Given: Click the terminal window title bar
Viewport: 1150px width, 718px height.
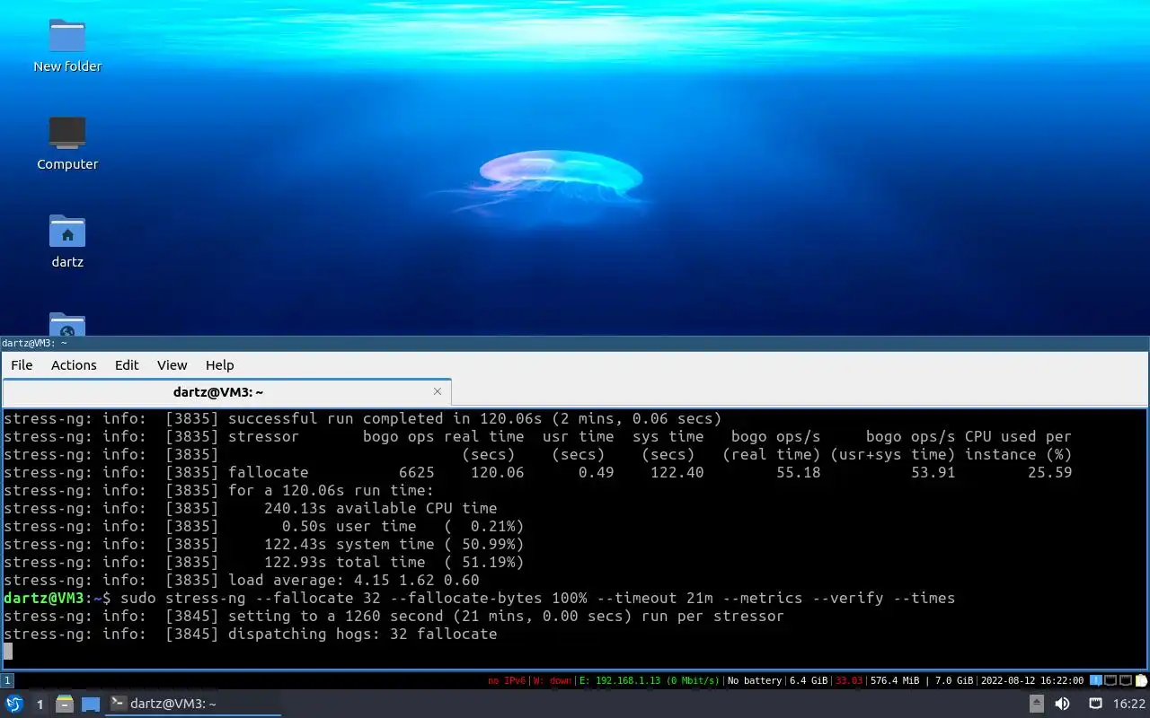Looking at the screenshot, I should (575, 343).
